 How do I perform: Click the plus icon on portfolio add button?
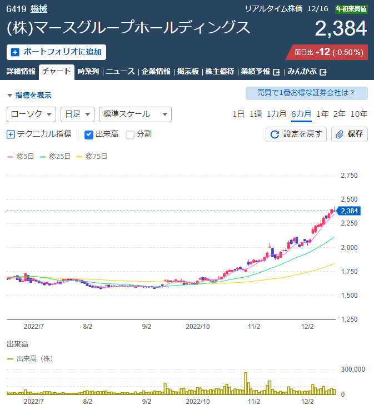[15, 52]
